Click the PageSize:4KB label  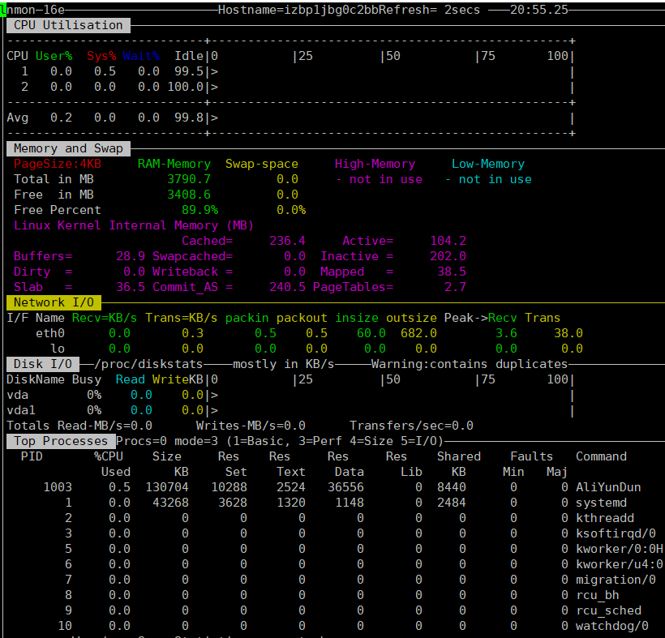coord(58,164)
